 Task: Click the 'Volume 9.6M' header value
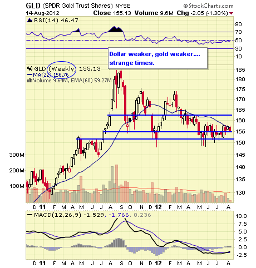(x=154, y=13)
